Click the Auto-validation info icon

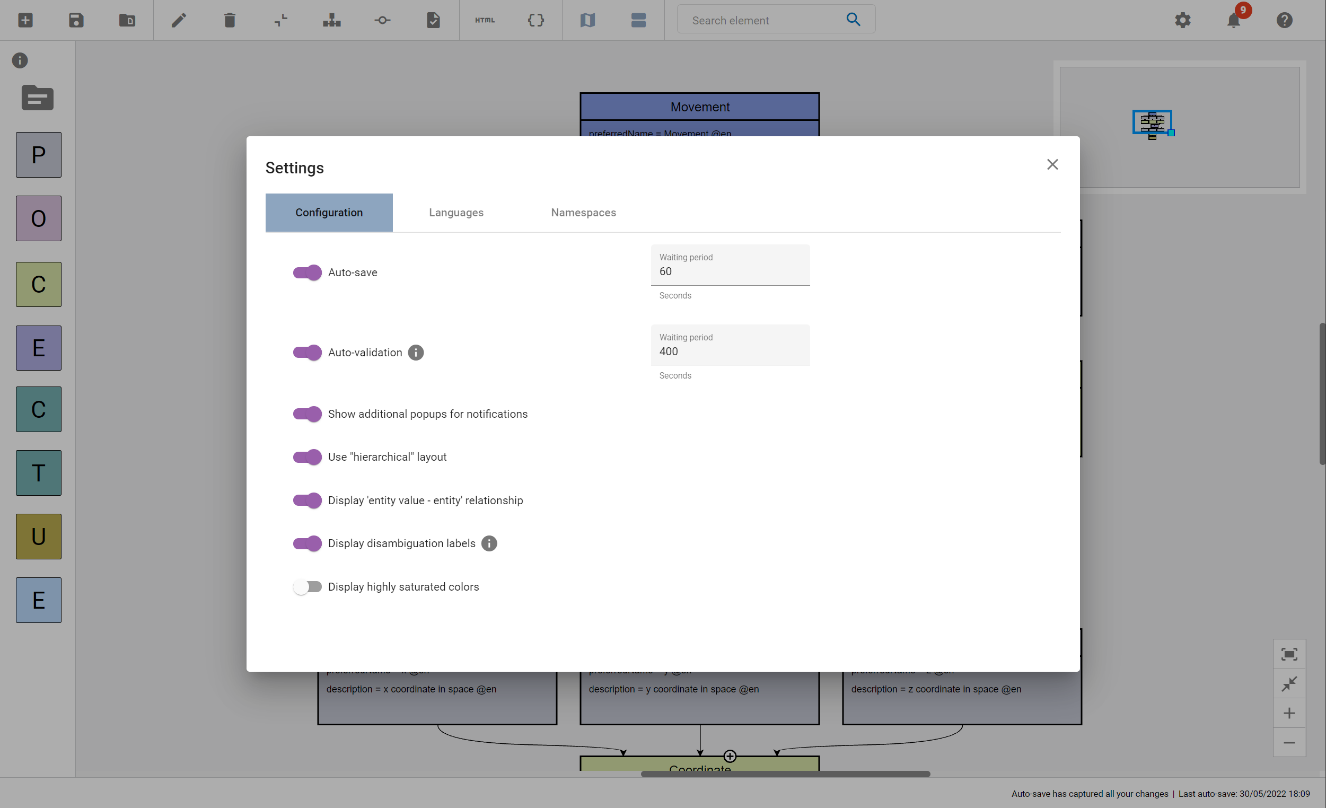coord(415,353)
